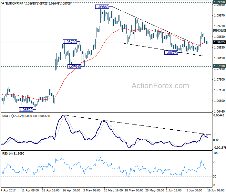Click the 1.09070 level tag on price axis
This screenshot has width=226, height=194.
[219, 31]
